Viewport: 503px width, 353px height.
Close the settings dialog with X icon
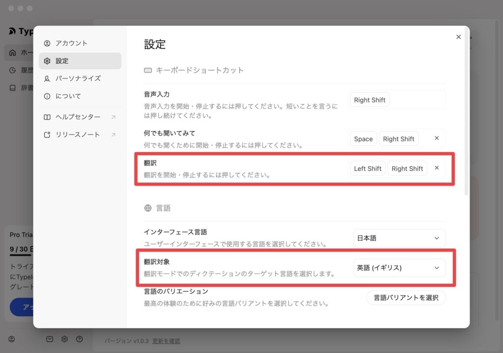coord(458,37)
